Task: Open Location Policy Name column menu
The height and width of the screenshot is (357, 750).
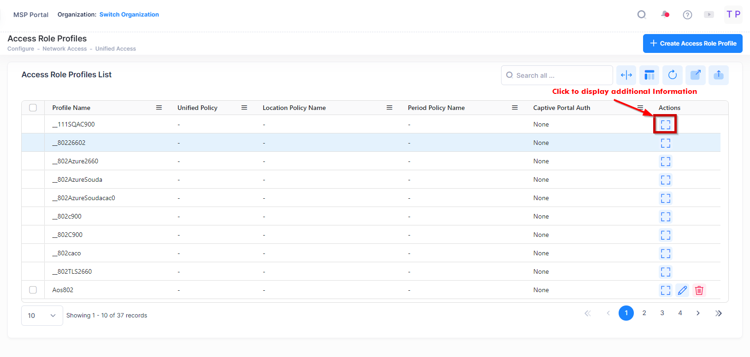Action: (390, 108)
